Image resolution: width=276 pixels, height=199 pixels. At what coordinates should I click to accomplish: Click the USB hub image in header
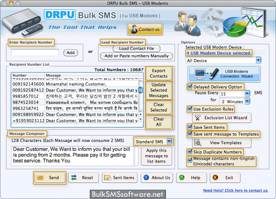tap(22, 22)
